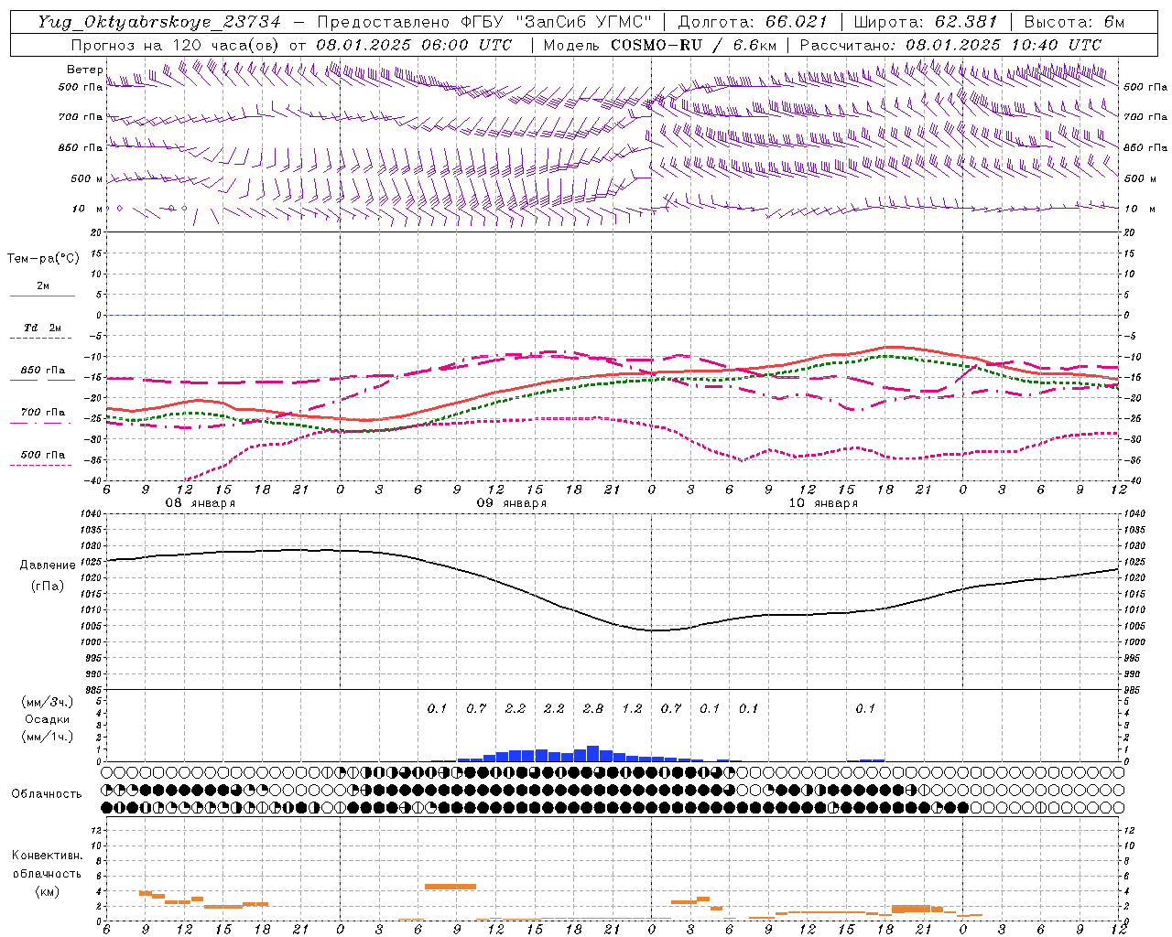Image resolution: width=1172 pixels, height=937 pixels.
Task: Click the dotted line swatch under temperature 500 гПа
Action: tap(42, 465)
